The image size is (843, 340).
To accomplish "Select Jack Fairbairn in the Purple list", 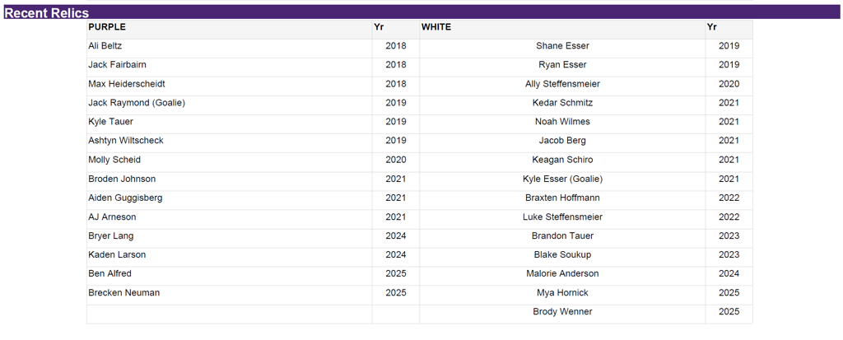I will [118, 65].
